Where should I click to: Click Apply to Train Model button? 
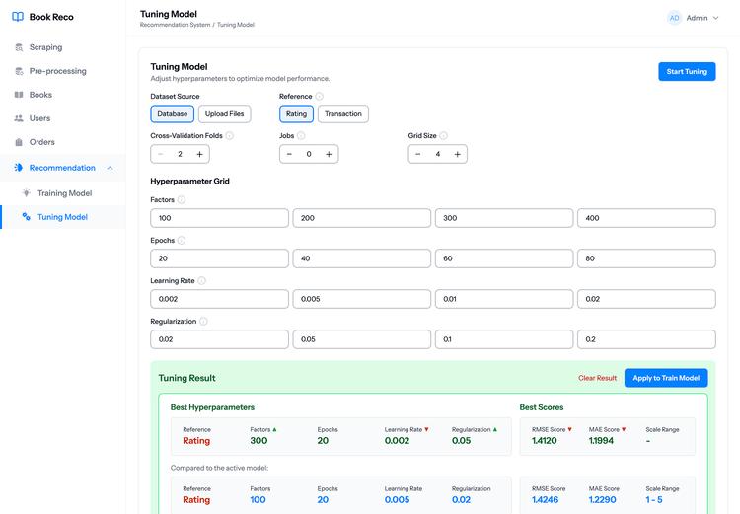(666, 378)
